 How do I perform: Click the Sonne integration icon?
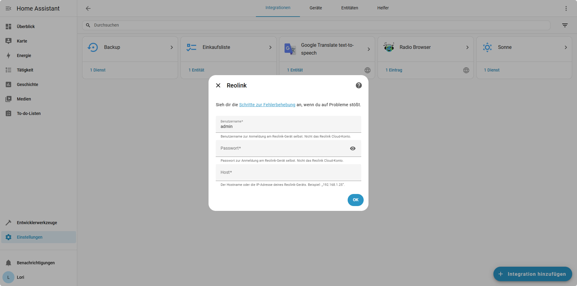(x=487, y=47)
